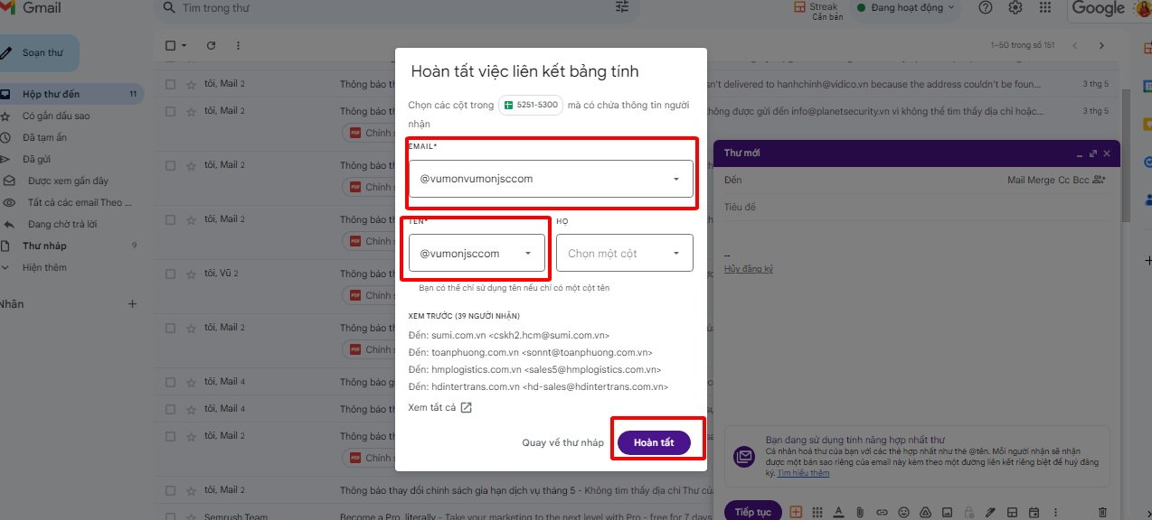1152x520 pixels.
Task: Open the Đã gửi folder
Action: pos(37,159)
